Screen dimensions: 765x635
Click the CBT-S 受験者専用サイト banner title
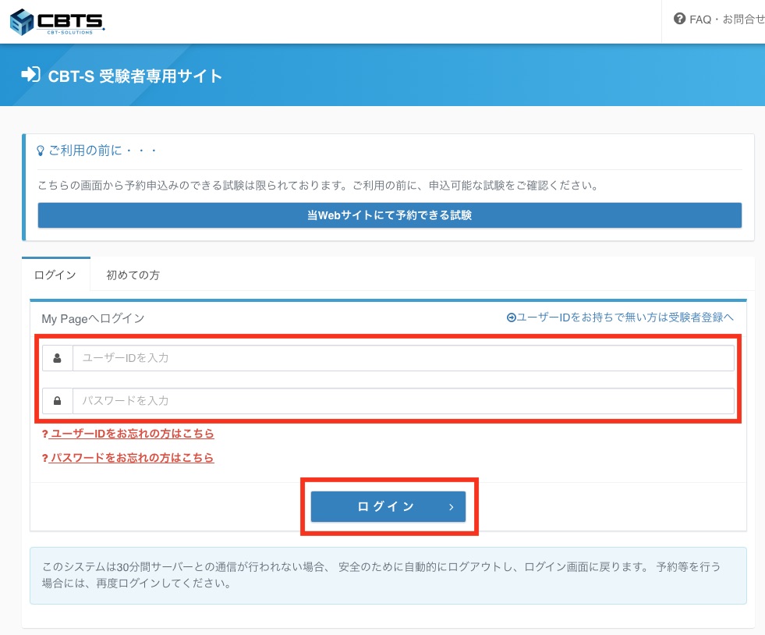135,76
